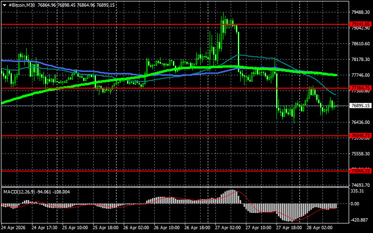Image resolution: width=373 pixels, height=233 pixels.
Task: Click the 24 Apr 17:30 time label
Action: 44,228
